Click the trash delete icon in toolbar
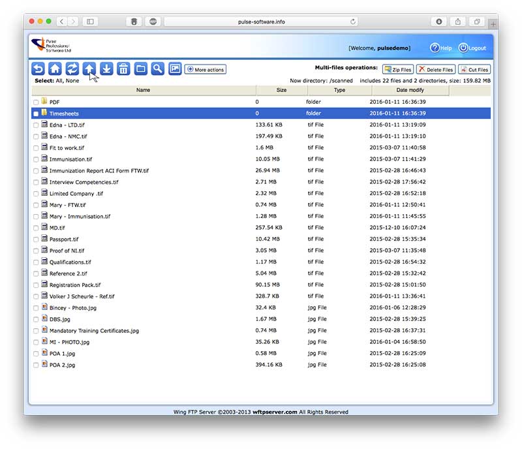Image resolution: width=522 pixels, height=449 pixels. pyautogui.click(x=123, y=69)
